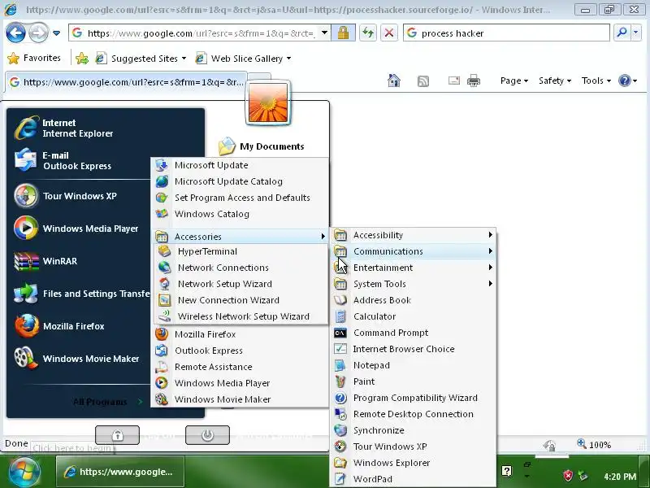The height and width of the screenshot is (488, 650).
Task: Open Remote Desktop Connection
Action: (x=414, y=414)
